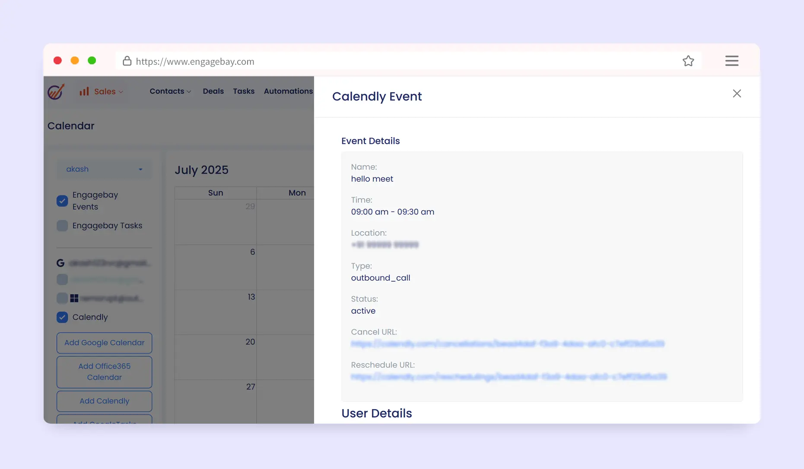Image resolution: width=804 pixels, height=469 pixels.
Task: Click the Google account icon
Action: [x=60, y=263]
